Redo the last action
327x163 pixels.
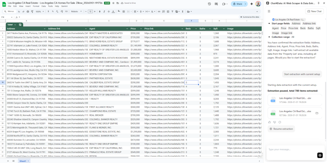click(x=24, y=12)
